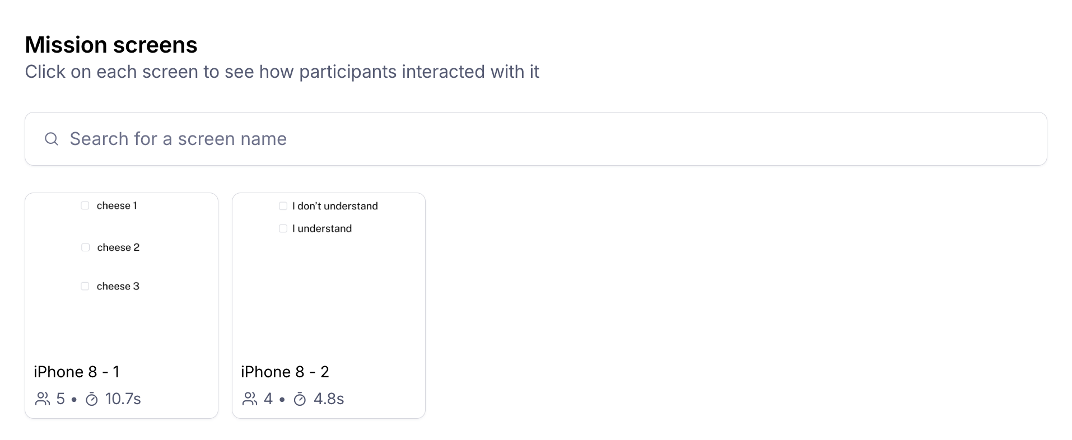Tick the cheese 2 checkbox

(86, 247)
